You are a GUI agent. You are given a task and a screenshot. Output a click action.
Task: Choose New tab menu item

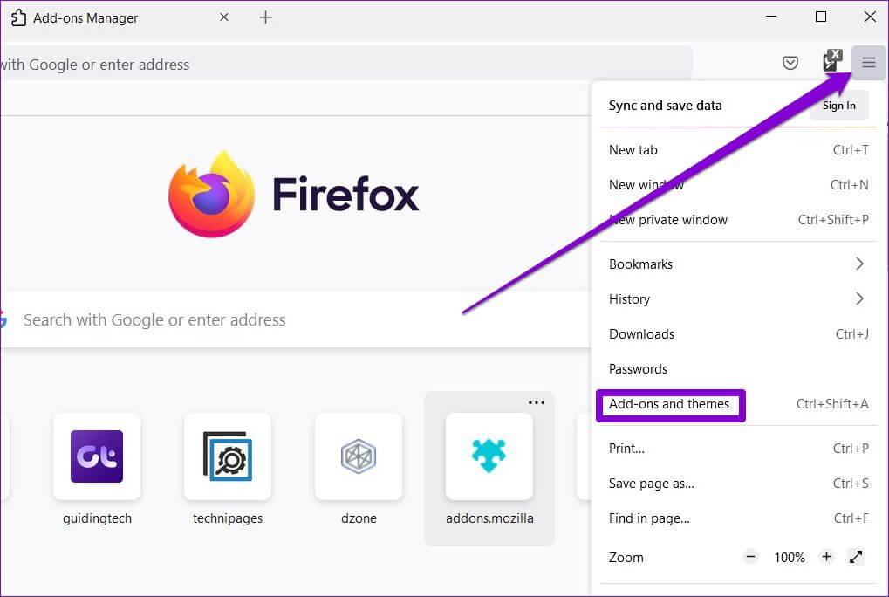(x=738, y=150)
